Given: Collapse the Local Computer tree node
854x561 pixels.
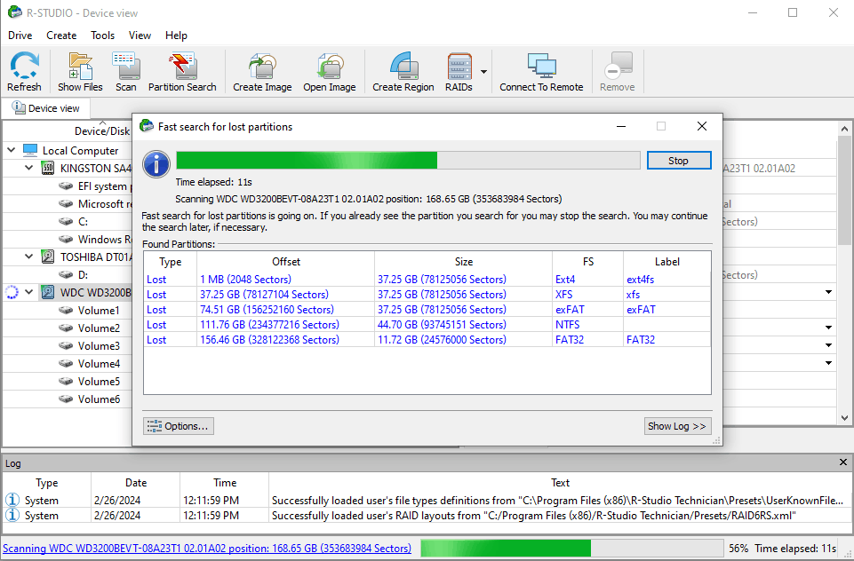Looking at the screenshot, I should pos(12,150).
